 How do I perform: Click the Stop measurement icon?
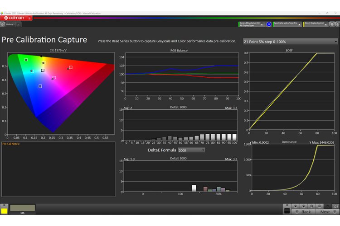(296, 206)
